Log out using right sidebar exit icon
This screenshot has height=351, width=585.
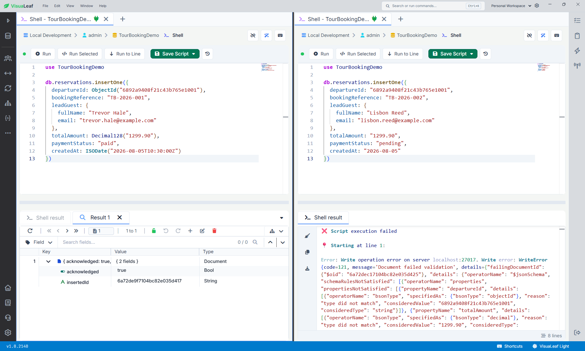pos(577,332)
